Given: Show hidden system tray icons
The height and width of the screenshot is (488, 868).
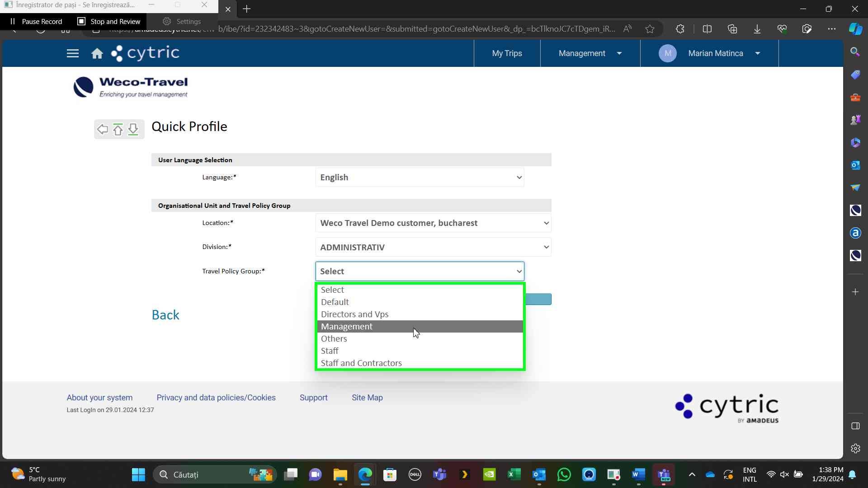Looking at the screenshot, I should tap(692, 474).
